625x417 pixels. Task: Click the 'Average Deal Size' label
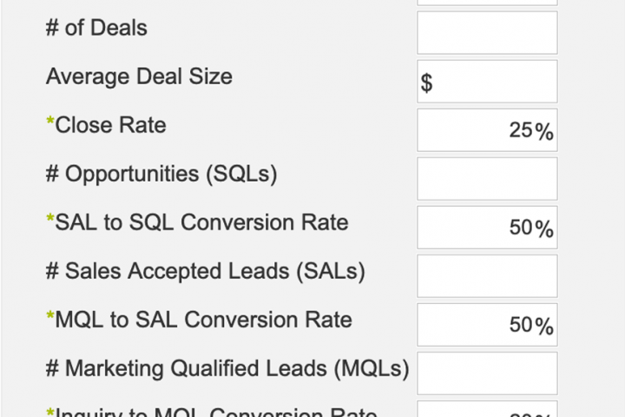pos(139,76)
